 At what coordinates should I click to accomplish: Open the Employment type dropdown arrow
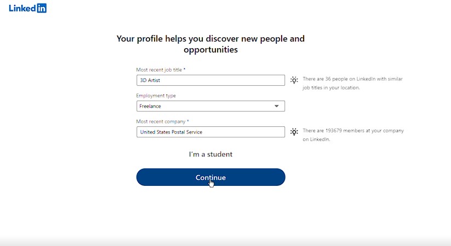click(x=276, y=106)
